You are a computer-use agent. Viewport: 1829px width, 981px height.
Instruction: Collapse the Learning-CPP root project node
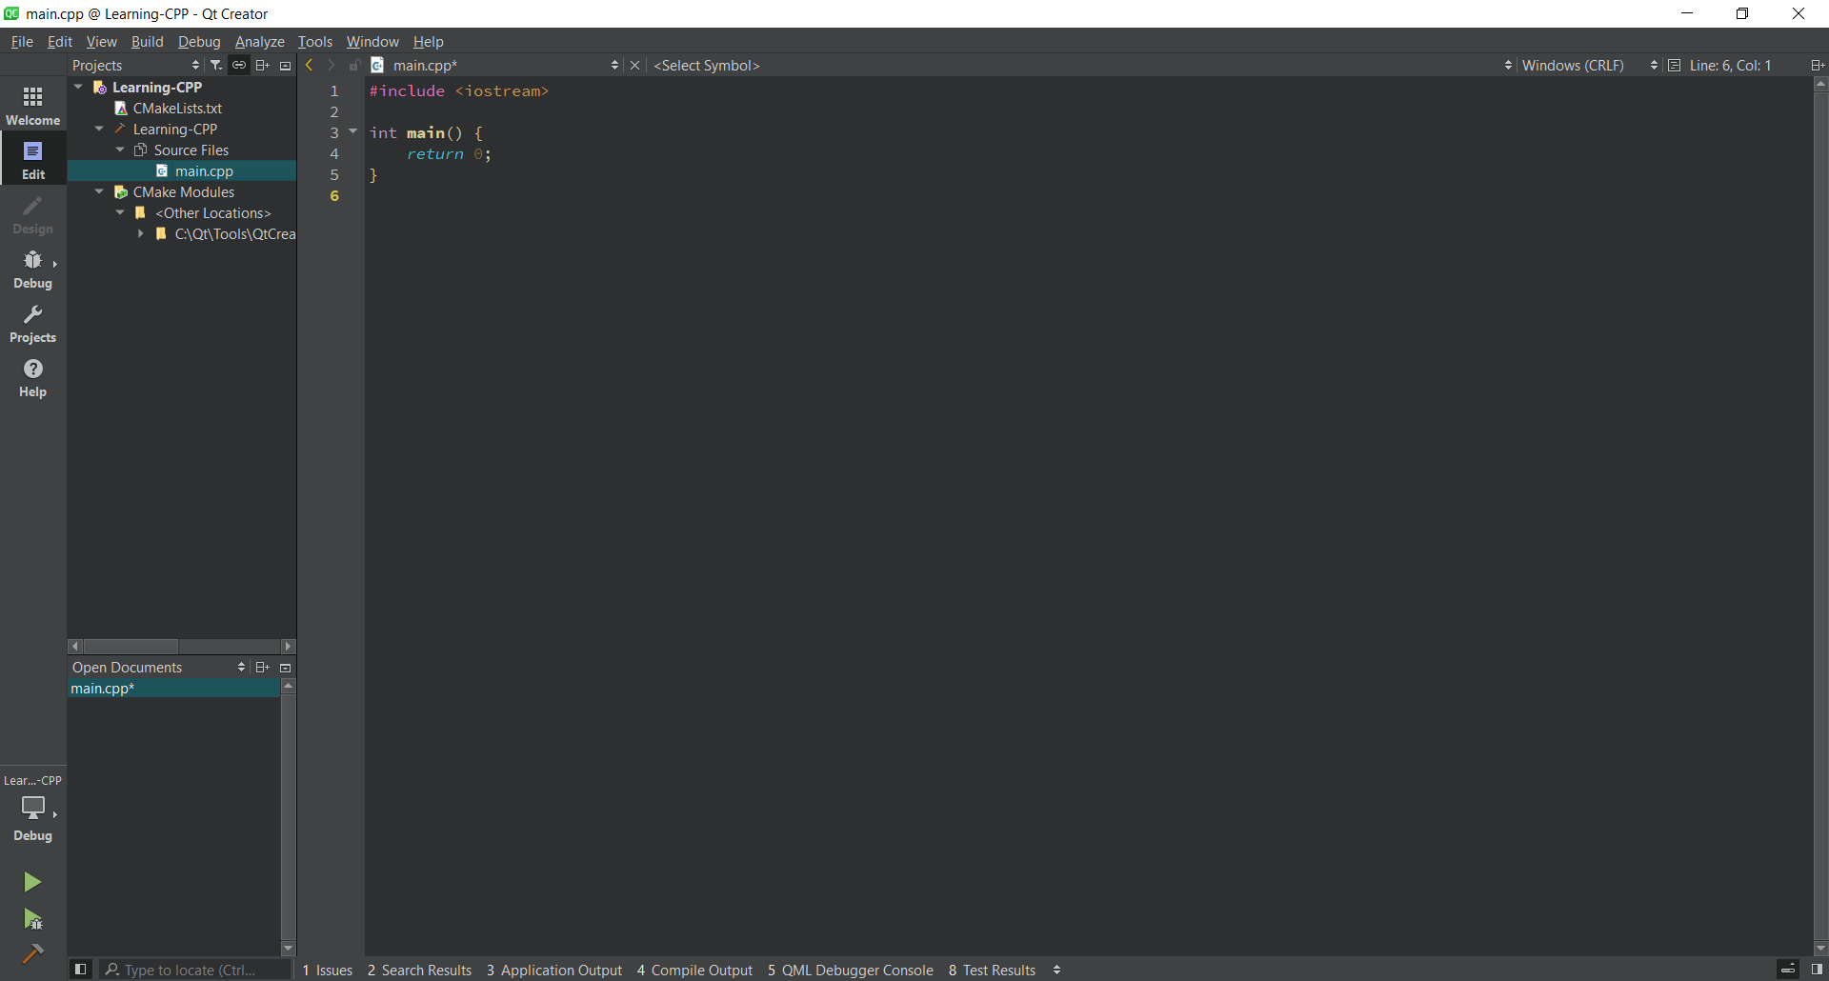[79, 87]
